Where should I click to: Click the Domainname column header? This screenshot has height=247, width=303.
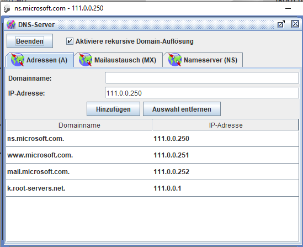[x=79, y=125]
